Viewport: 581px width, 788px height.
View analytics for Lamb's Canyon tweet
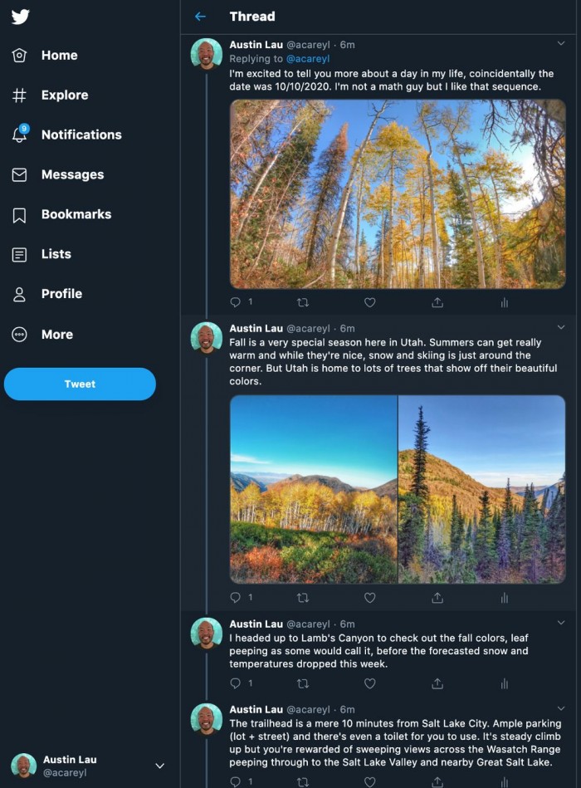pyautogui.click(x=504, y=683)
